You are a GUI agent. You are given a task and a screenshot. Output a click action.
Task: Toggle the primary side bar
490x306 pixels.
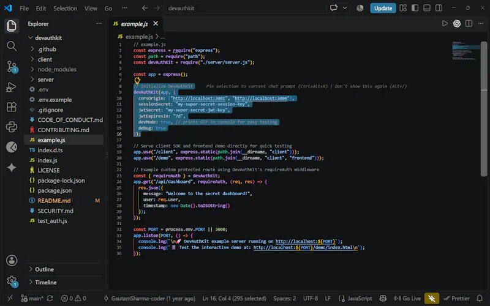pos(415,8)
